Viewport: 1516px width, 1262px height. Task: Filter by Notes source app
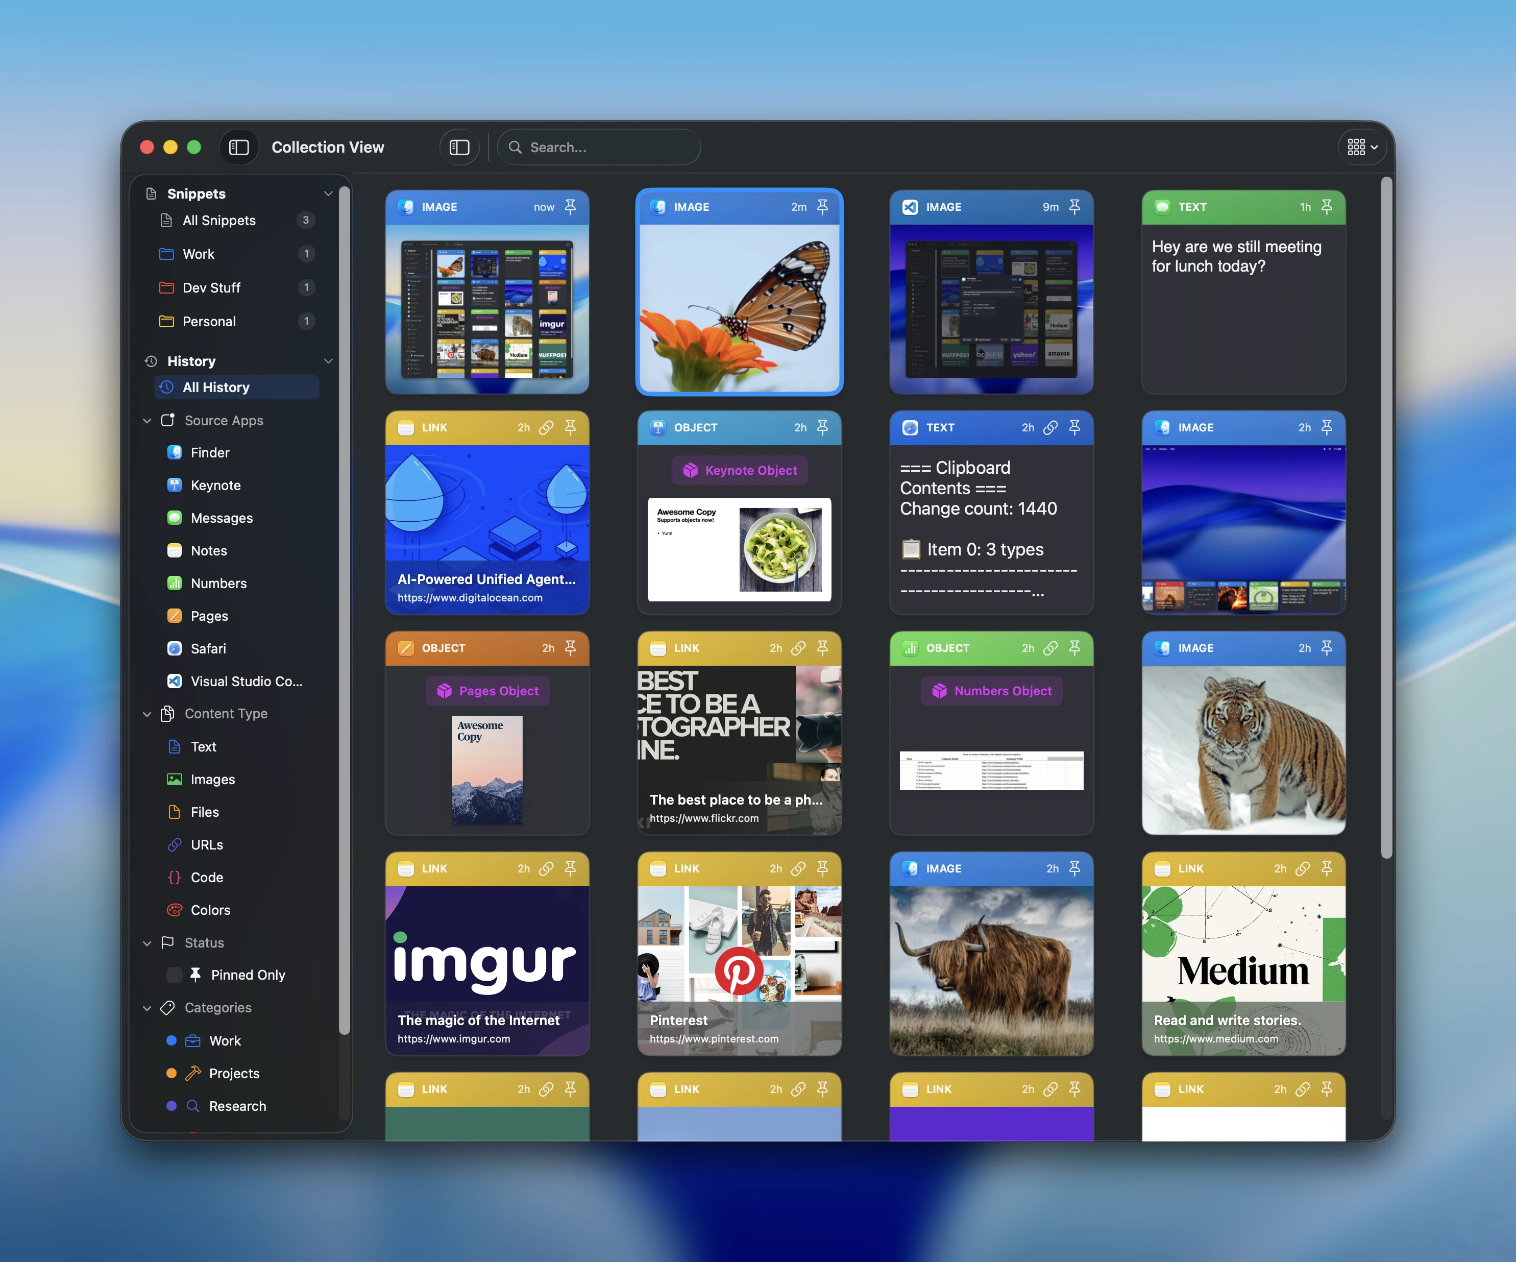pos(209,551)
